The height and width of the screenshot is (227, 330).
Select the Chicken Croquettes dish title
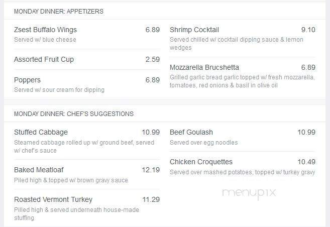[201, 162]
